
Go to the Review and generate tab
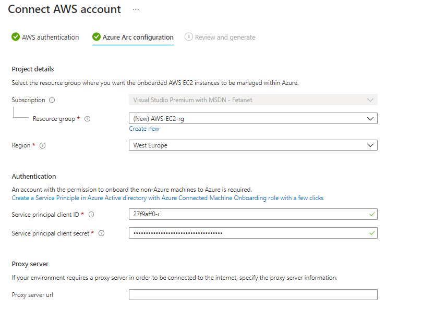(225, 38)
